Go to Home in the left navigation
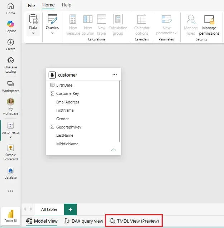This screenshot has width=224, height=228. coord(10,9)
